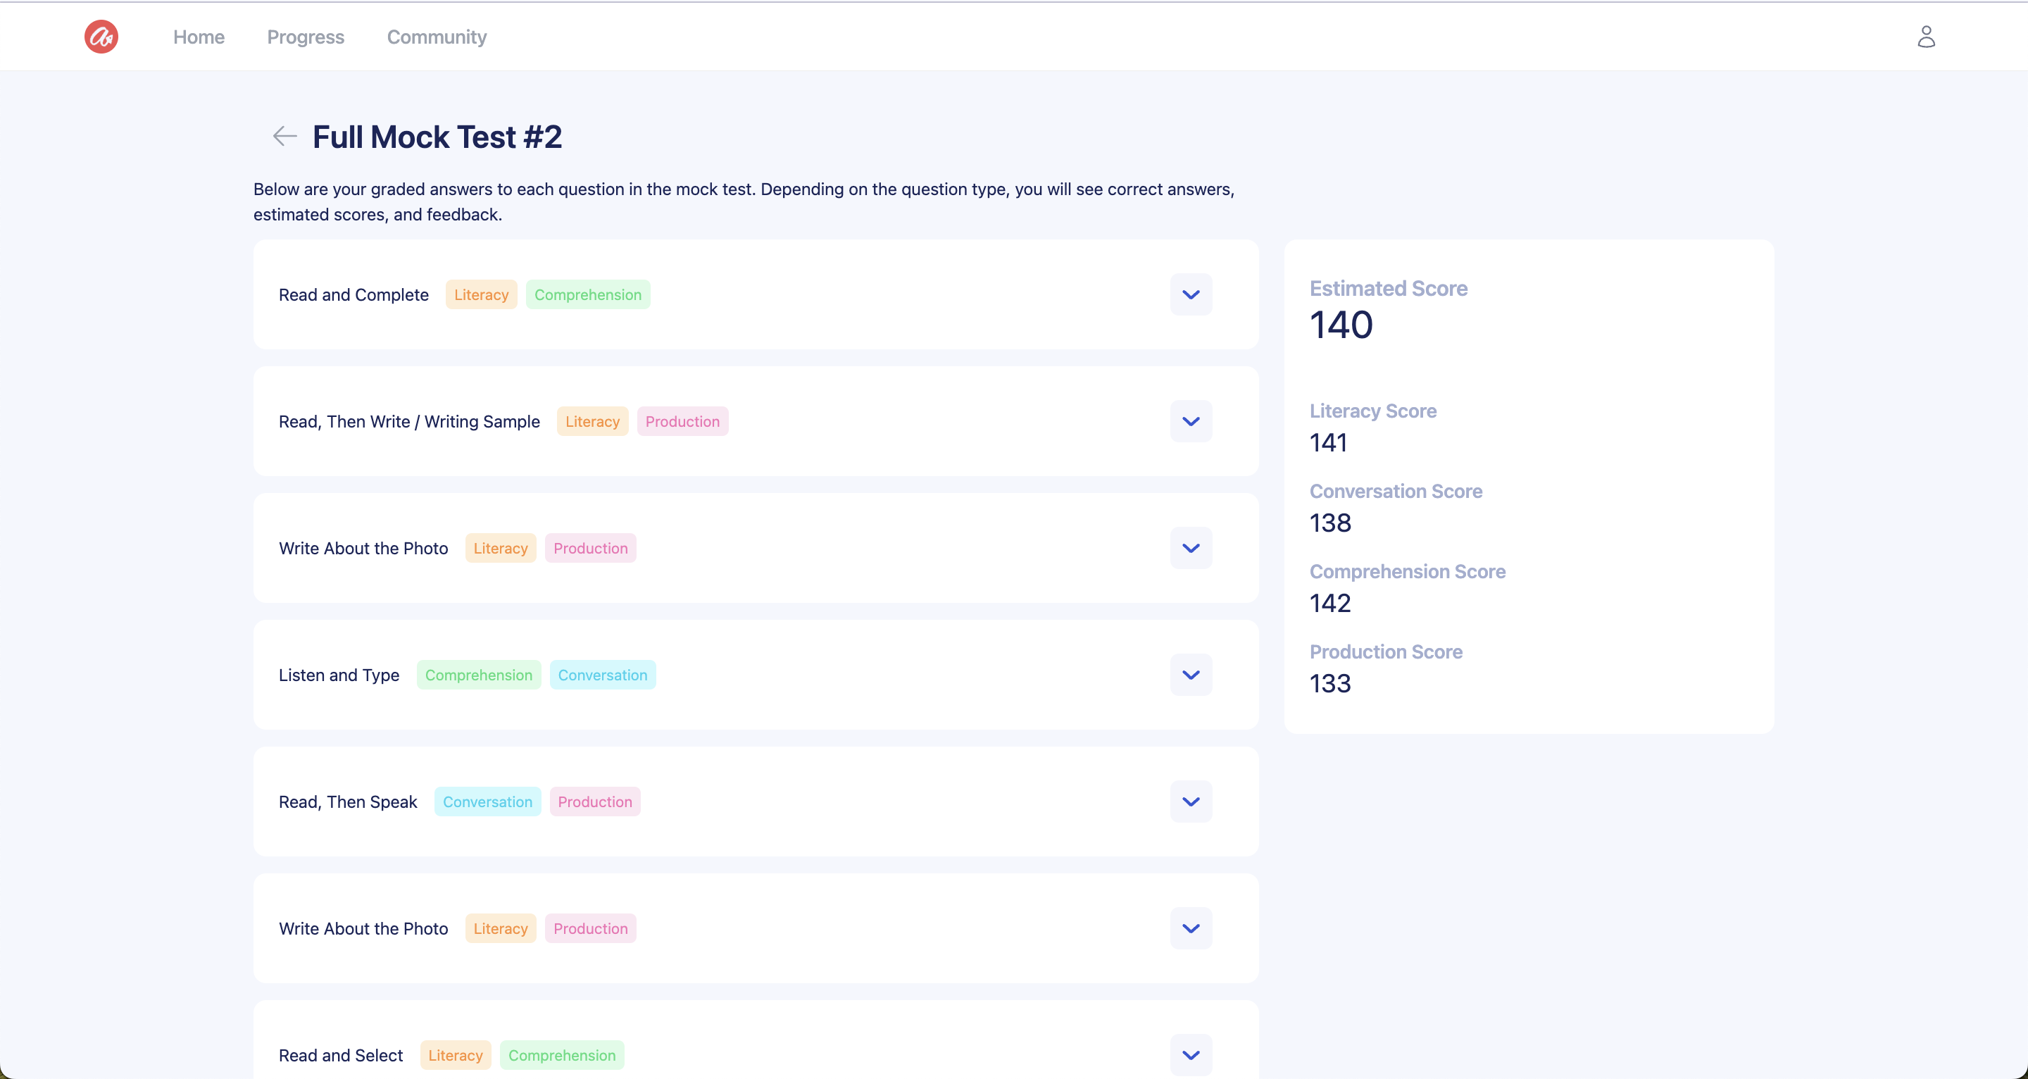The image size is (2028, 1079).
Task: Click the Production Score label
Action: click(1386, 652)
